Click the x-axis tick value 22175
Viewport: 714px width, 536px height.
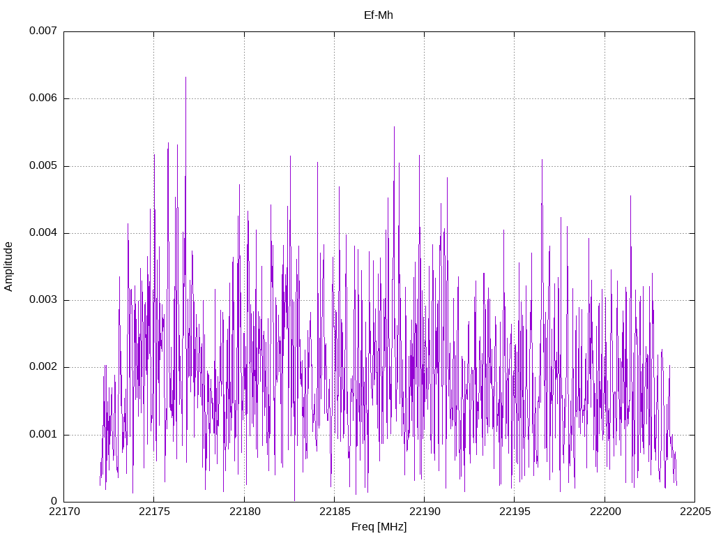(154, 512)
